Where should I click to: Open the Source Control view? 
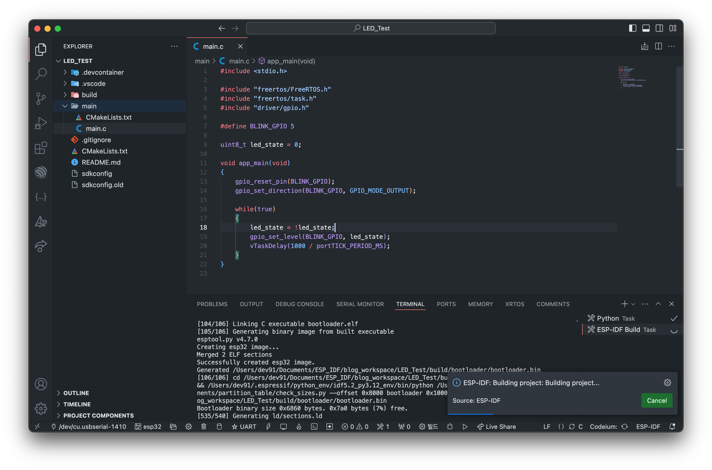pyautogui.click(x=41, y=98)
